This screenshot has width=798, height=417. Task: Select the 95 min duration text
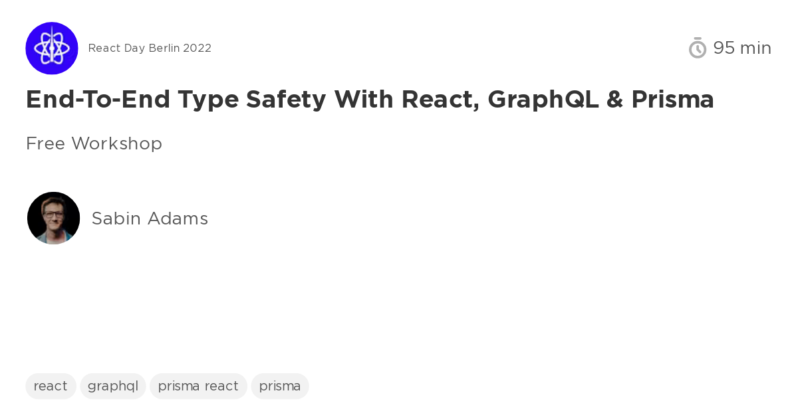click(742, 48)
